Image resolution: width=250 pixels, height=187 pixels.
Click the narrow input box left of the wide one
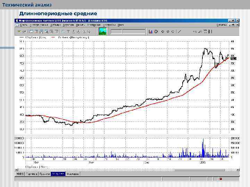pos(116,31)
